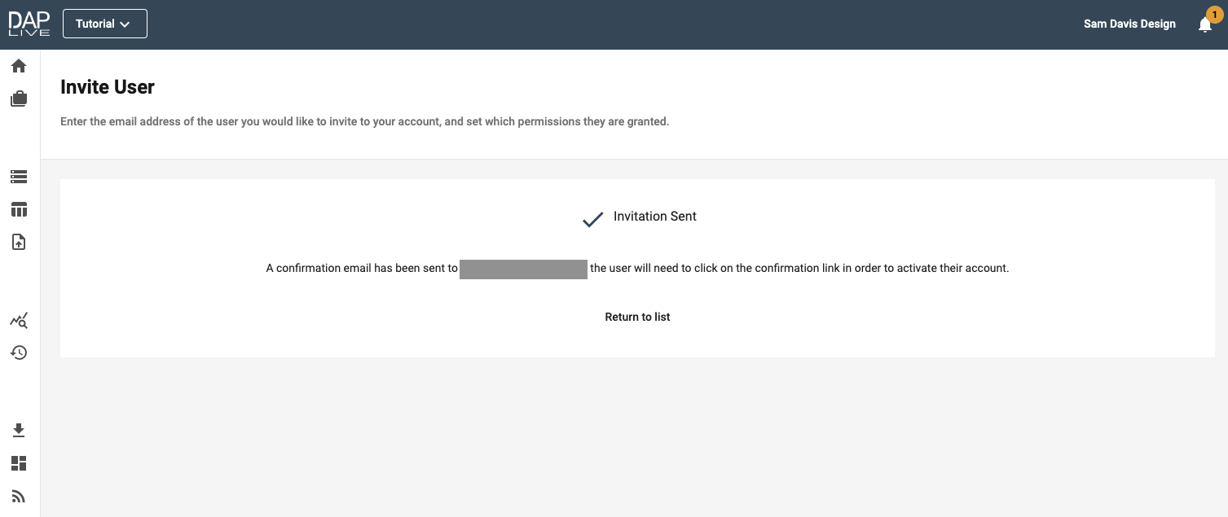Image resolution: width=1228 pixels, height=517 pixels.
Task: Select the file upload sidebar icon
Action: click(19, 242)
